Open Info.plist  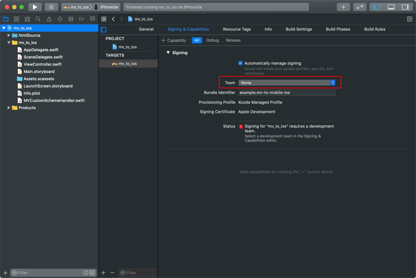pos(32,93)
